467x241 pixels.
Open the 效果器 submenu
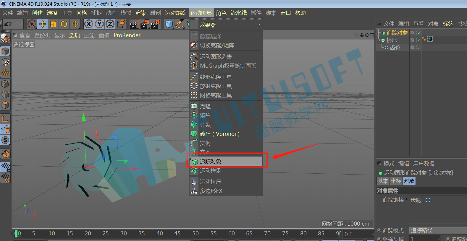[x=226, y=25]
